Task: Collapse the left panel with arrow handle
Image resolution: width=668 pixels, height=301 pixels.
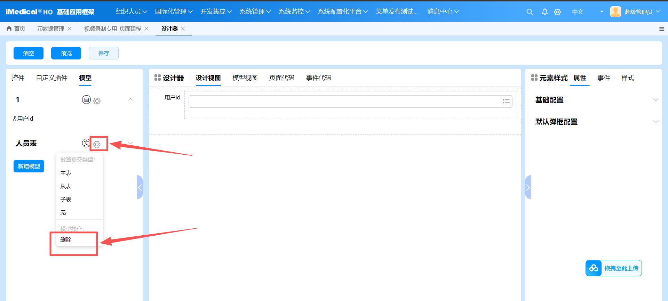Action: coord(140,187)
